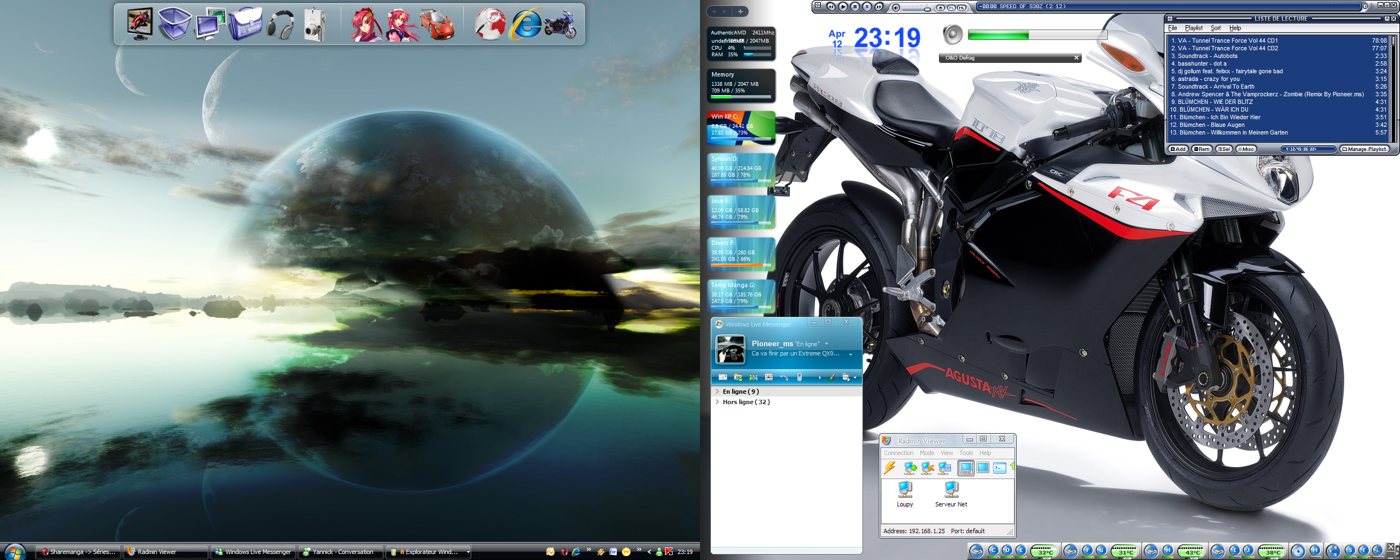Screen dimensions: 1400x560
Task: Select Radmin View Only mode icon
Action: point(983,468)
